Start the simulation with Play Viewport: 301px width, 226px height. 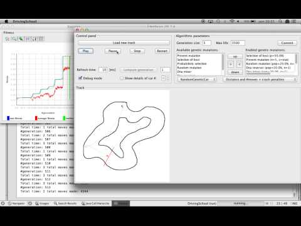[86, 51]
